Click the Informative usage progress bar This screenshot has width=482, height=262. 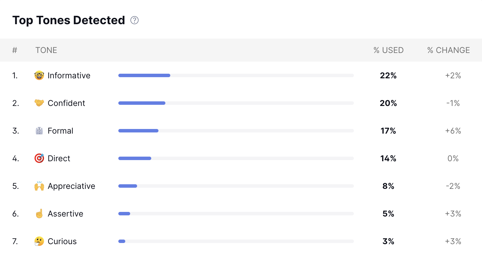point(236,75)
